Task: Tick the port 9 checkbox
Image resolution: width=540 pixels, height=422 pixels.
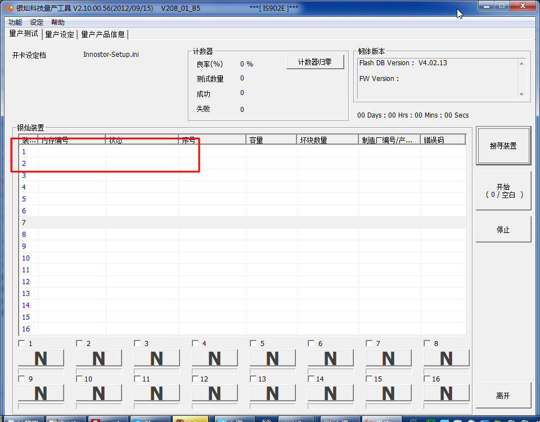Action: (x=22, y=379)
